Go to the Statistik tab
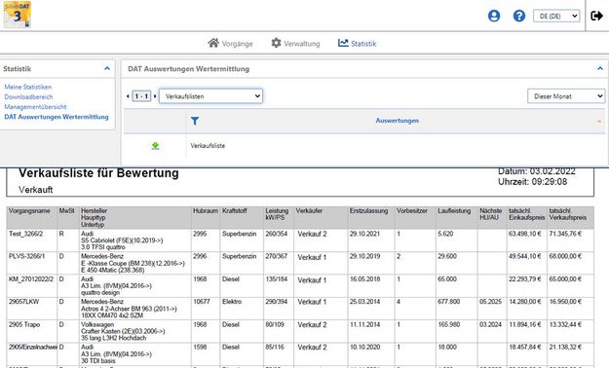 pyautogui.click(x=358, y=43)
